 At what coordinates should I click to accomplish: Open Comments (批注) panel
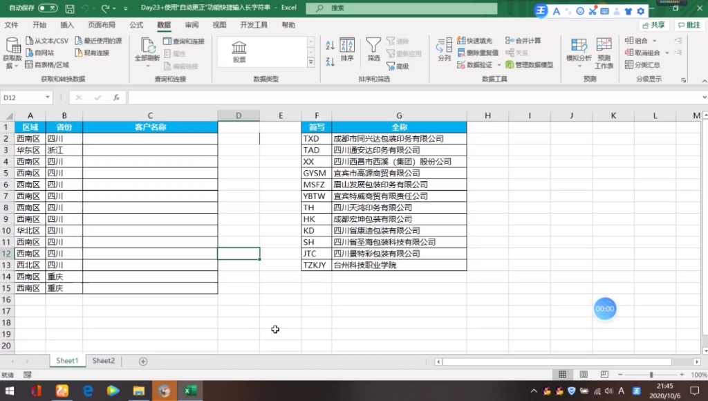coord(691,25)
